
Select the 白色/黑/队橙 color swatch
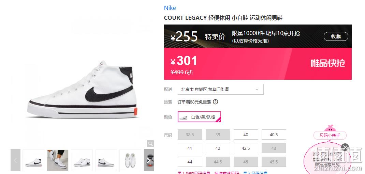(x=200, y=117)
